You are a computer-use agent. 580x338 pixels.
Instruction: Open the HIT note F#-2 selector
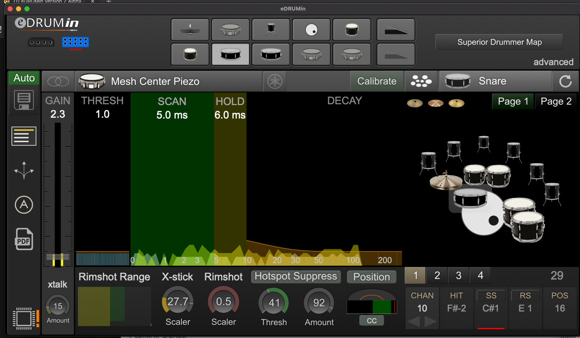(x=457, y=308)
